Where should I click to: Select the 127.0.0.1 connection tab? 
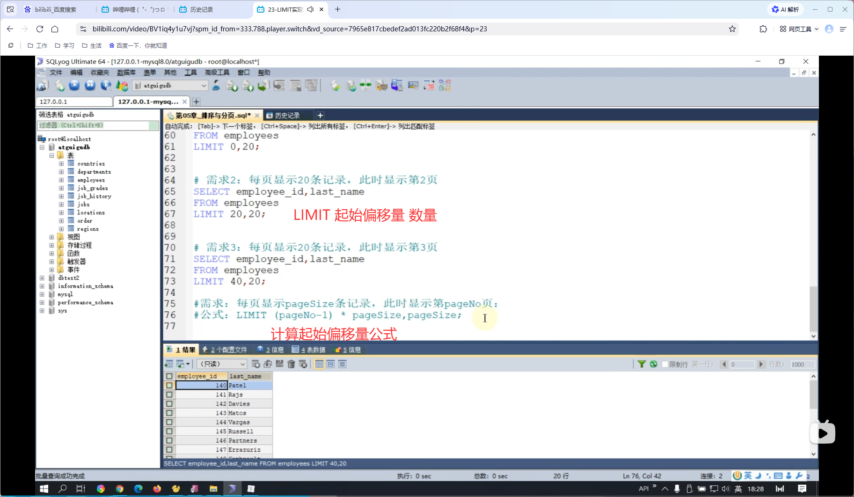(x=74, y=102)
